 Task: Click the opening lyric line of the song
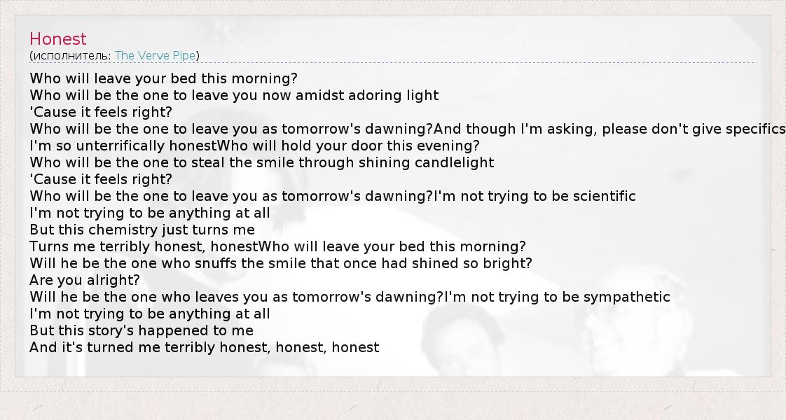point(163,78)
